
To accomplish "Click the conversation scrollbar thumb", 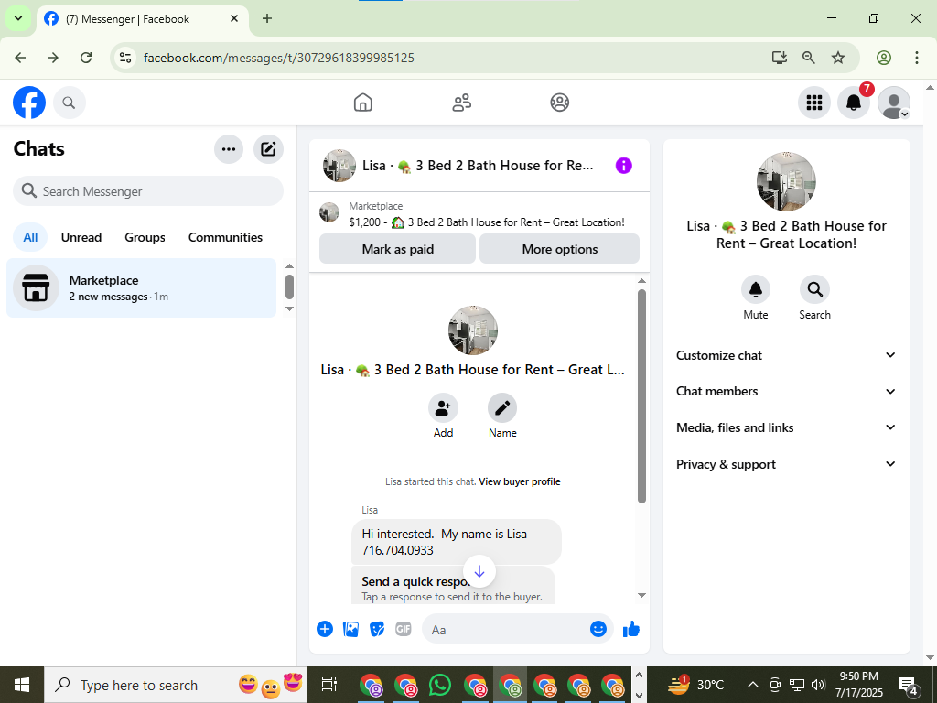I will [x=641, y=396].
